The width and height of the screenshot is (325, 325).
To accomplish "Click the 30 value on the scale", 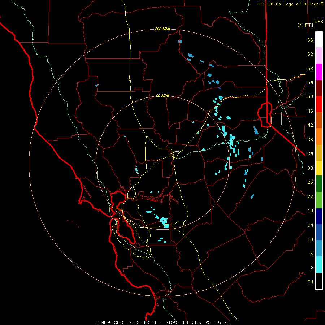I will pyautogui.click(x=310, y=168).
